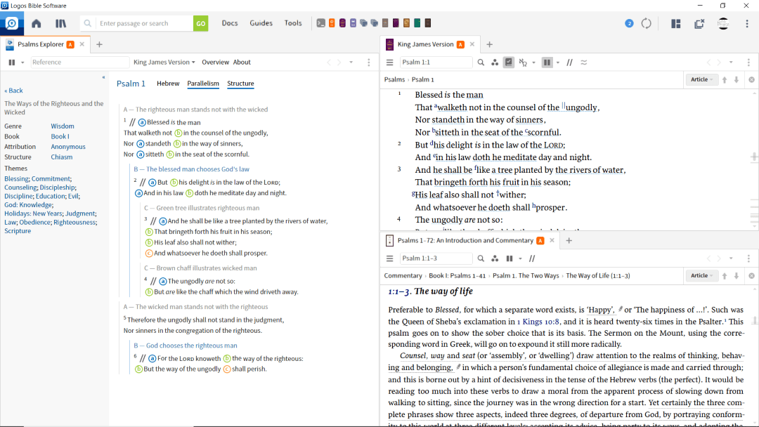
Task: Open the Psalms Explorer history dropdown arrow
Action: (x=351, y=63)
